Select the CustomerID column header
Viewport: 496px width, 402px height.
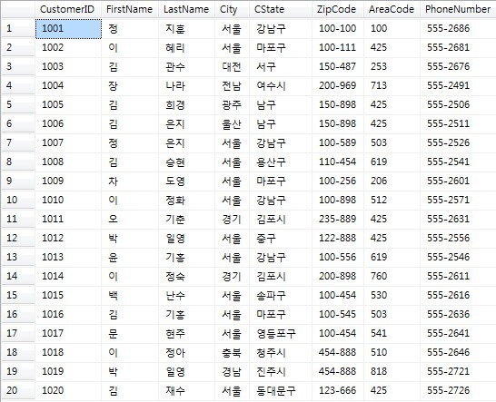[68, 9]
